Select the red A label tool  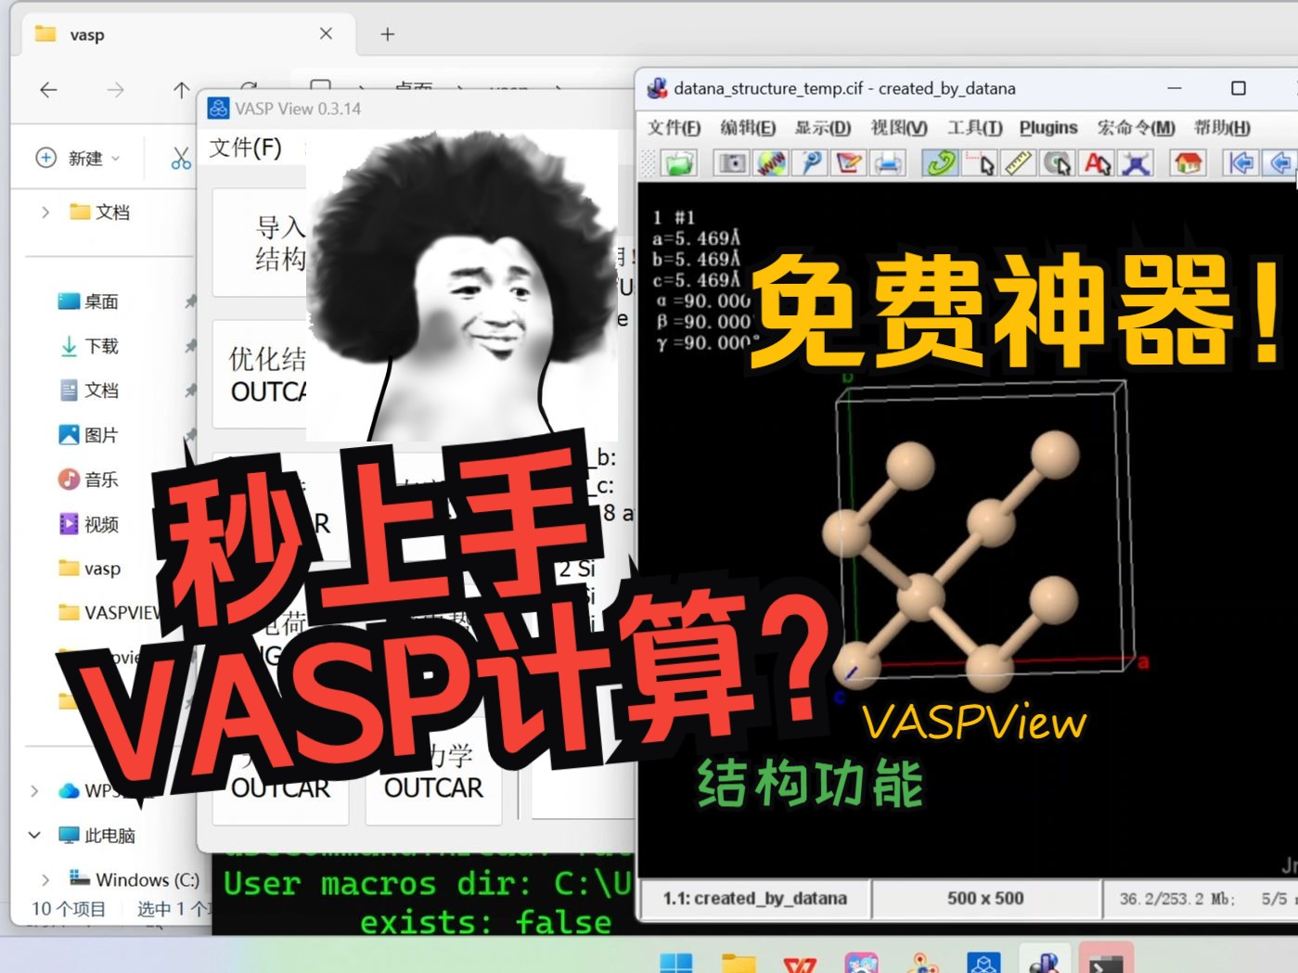click(x=1097, y=163)
